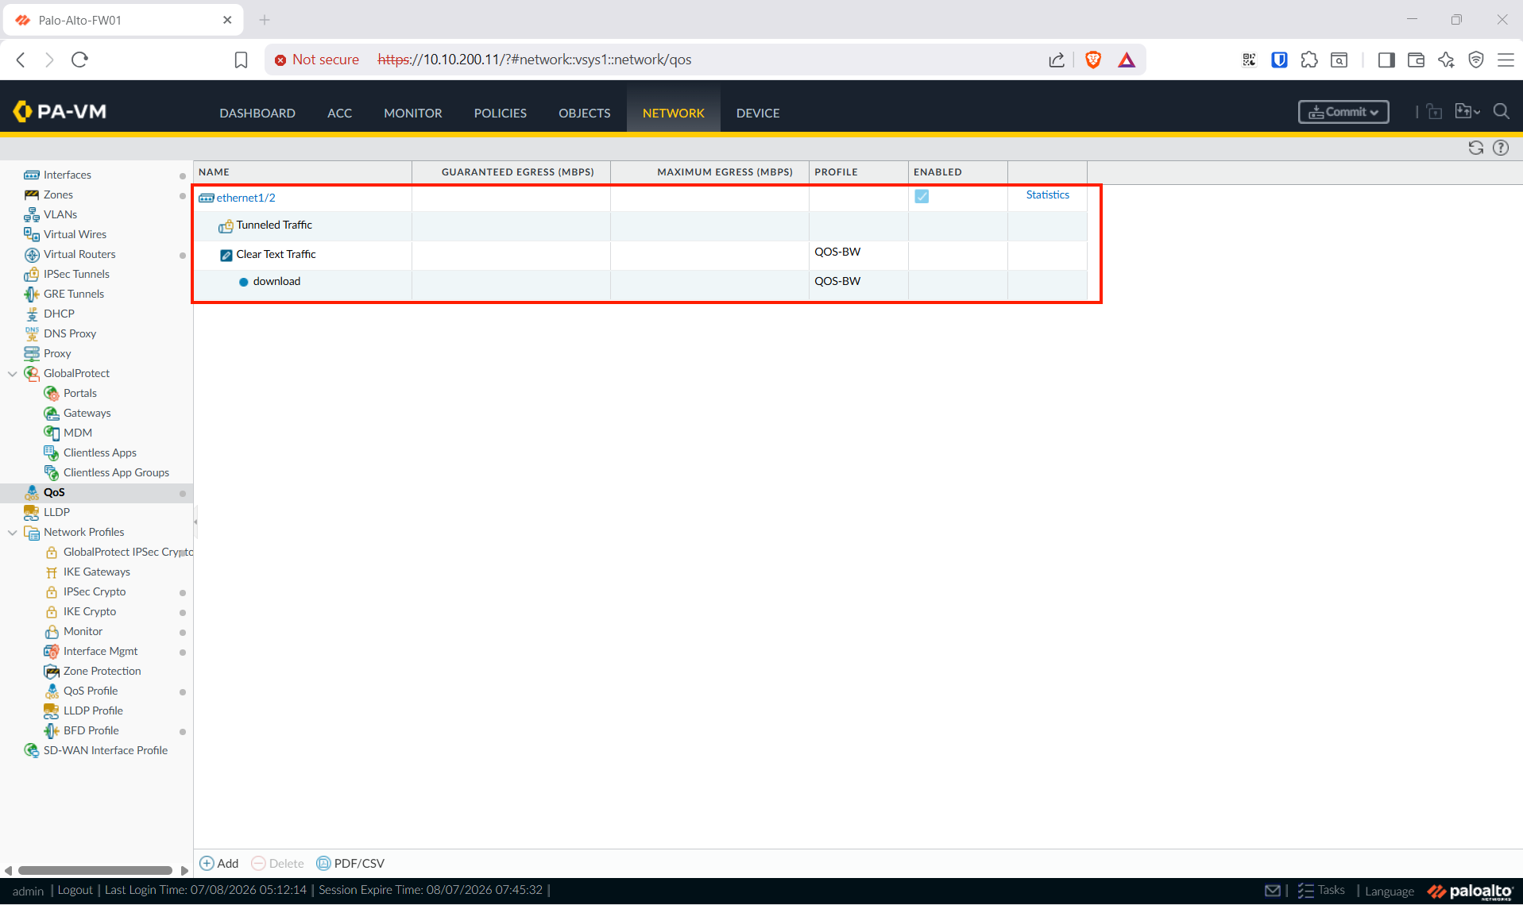1523x905 pixels.
Task: Toggle the Enabled checkbox for ethernet1/2
Action: (x=922, y=196)
